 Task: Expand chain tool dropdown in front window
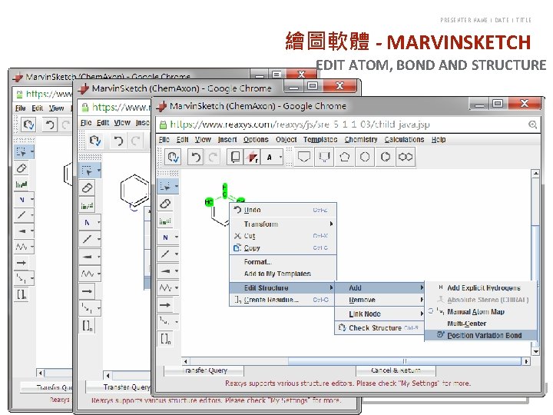coord(177,288)
